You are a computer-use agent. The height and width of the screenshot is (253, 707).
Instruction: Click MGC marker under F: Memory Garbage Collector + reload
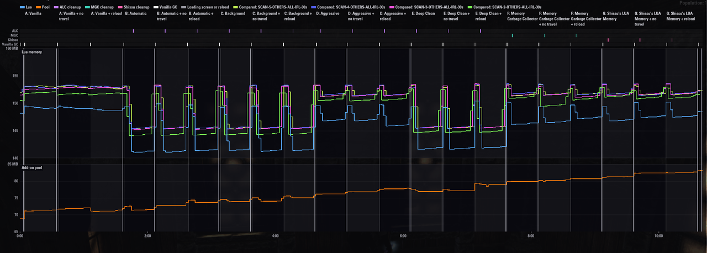coord(576,35)
